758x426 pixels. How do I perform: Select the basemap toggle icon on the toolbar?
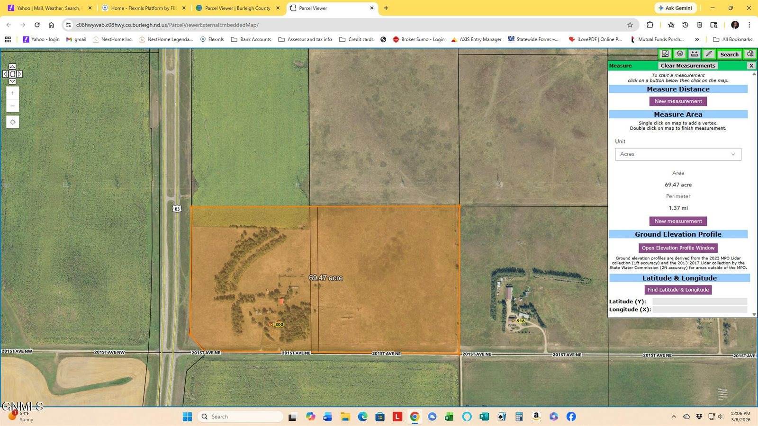pos(665,54)
